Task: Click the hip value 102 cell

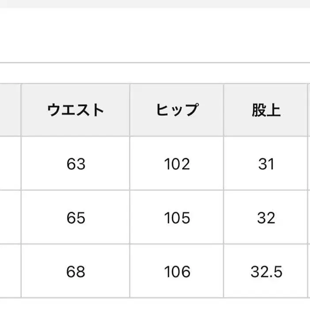Action: (177, 164)
